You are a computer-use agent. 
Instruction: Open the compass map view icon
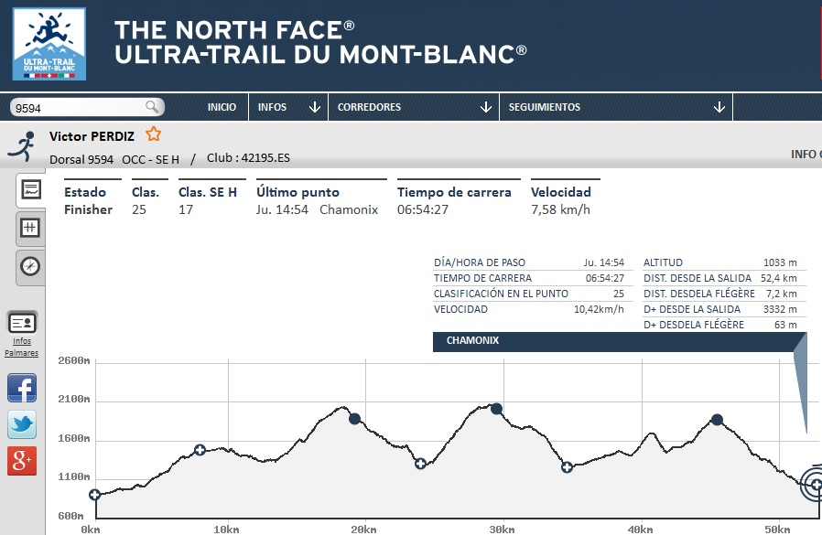click(30, 266)
